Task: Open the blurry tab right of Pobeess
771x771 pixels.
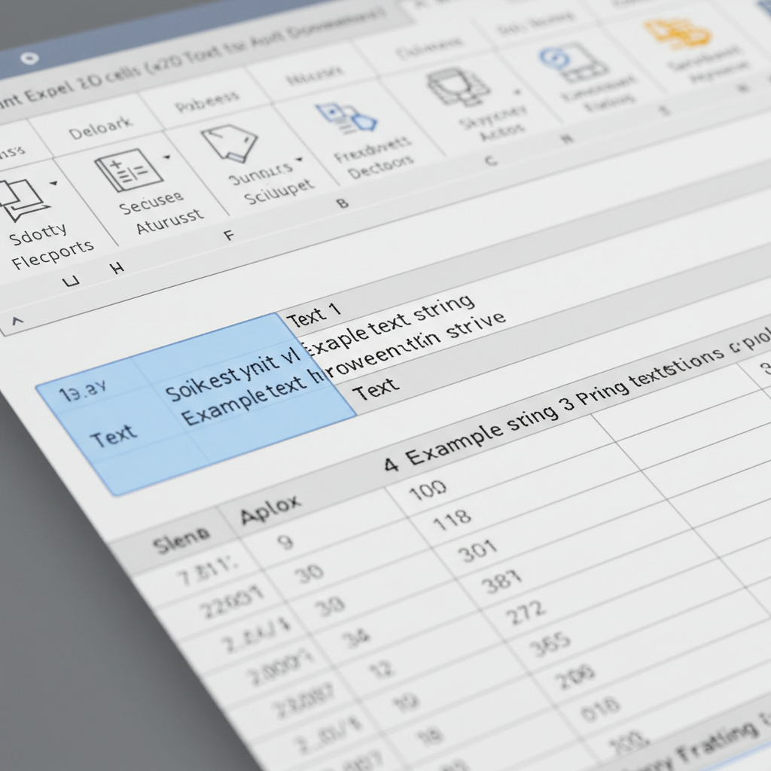Action: (315, 75)
